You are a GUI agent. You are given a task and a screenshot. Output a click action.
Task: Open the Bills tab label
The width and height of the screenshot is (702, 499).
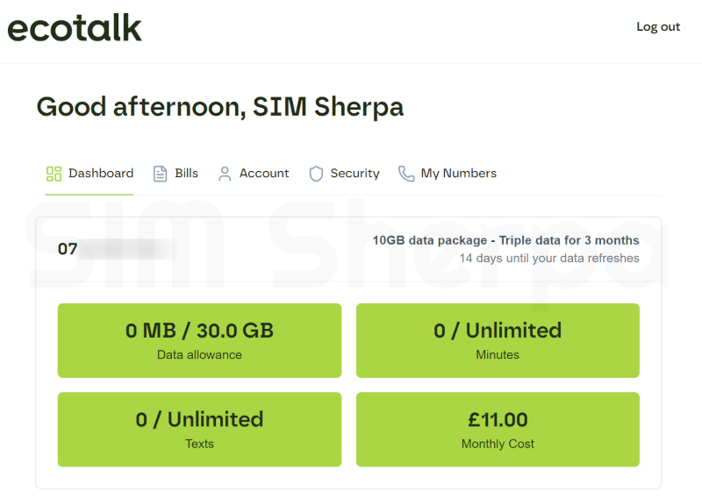187,174
